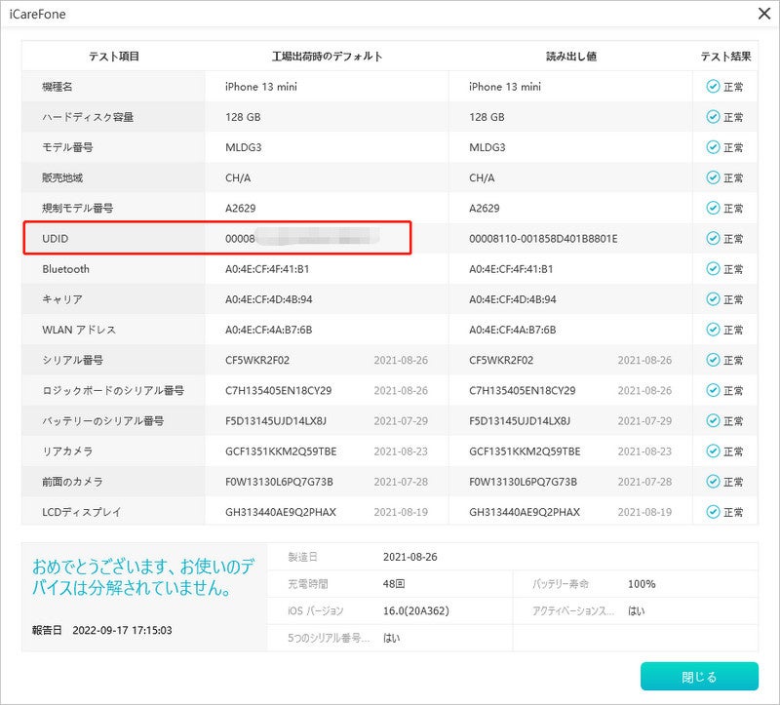Click the check icon in キャリア row
The height and width of the screenshot is (705, 780).
click(713, 299)
